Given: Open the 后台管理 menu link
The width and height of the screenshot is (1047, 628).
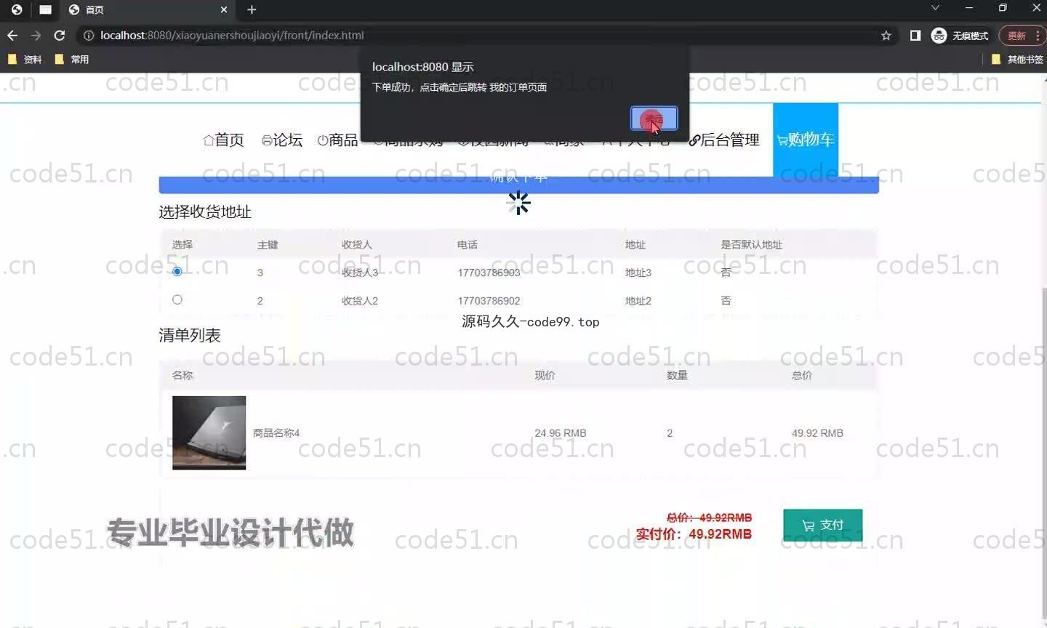Looking at the screenshot, I should 724,140.
